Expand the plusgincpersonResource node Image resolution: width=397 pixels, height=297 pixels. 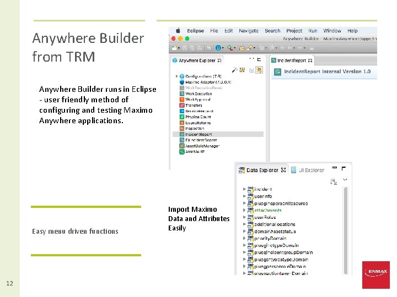(x=244, y=203)
